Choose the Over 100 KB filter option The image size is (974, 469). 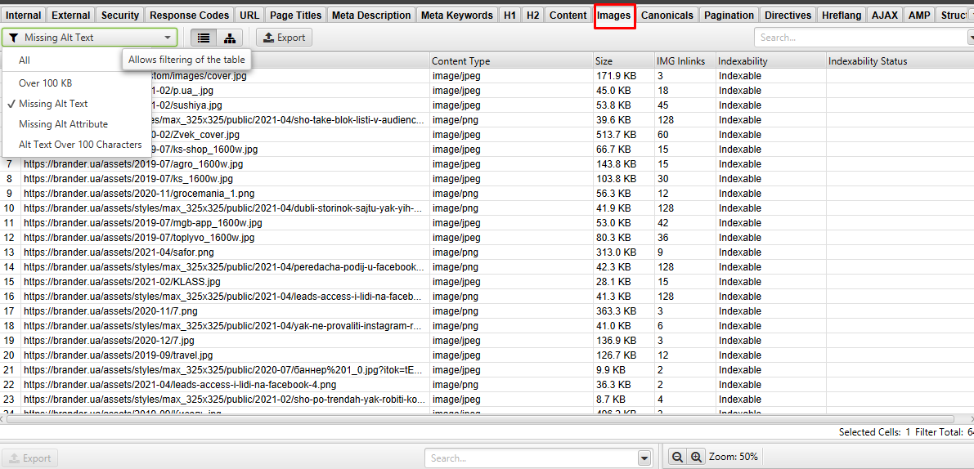(46, 83)
